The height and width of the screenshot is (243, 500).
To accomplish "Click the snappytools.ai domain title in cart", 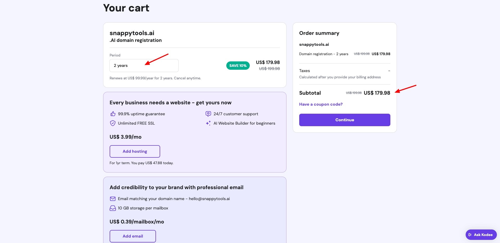I will (x=132, y=33).
